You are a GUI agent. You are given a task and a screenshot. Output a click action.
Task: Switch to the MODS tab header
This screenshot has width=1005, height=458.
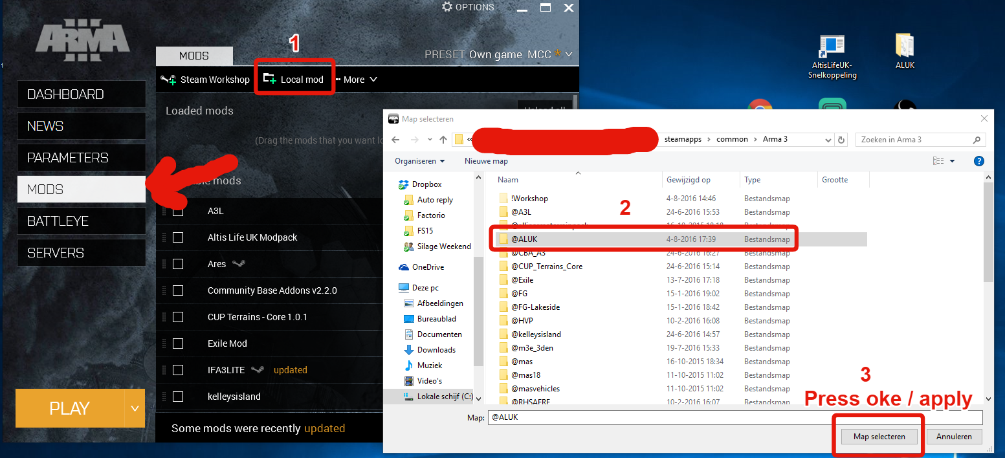coord(194,56)
